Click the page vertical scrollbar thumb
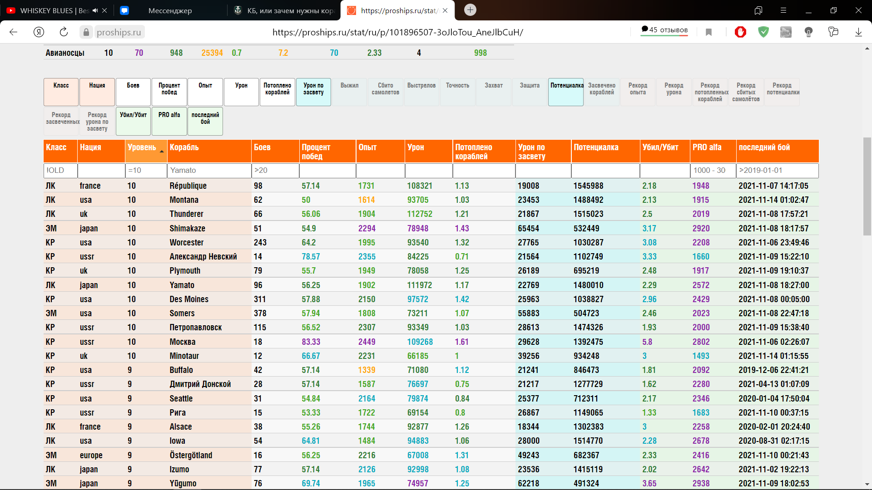The image size is (872, 490). click(867, 186)
